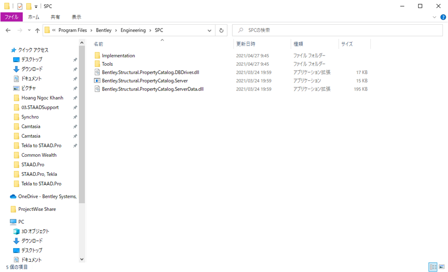
Task: Open pinned ドキュメント under Quick Access
Action: tap(31, 78)
